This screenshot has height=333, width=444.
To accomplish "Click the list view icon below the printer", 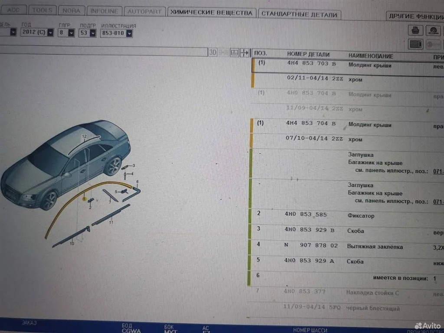I will pyautogui.click(x=416, y=44).
